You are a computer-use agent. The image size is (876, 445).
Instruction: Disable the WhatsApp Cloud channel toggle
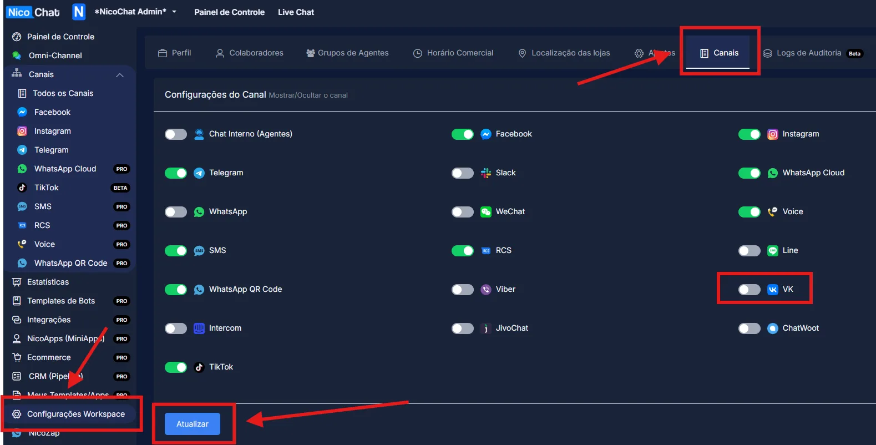[x=750, y=173]
